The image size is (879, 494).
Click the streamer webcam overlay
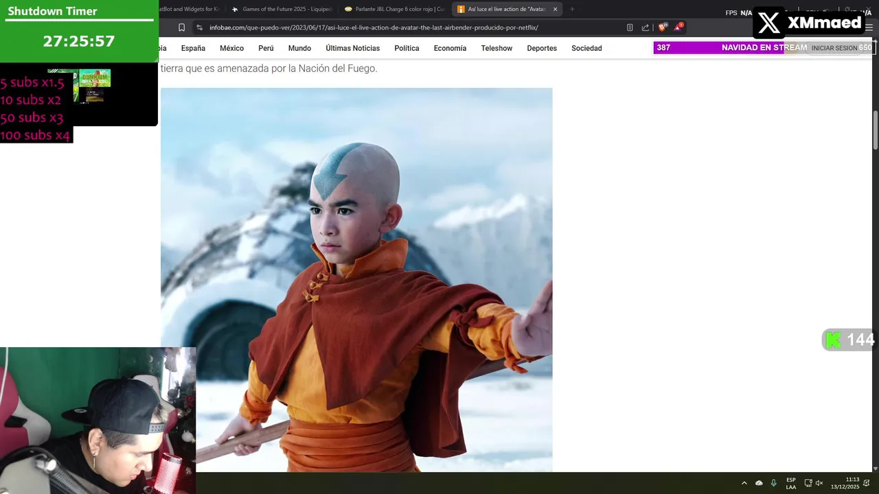(98, 420)
